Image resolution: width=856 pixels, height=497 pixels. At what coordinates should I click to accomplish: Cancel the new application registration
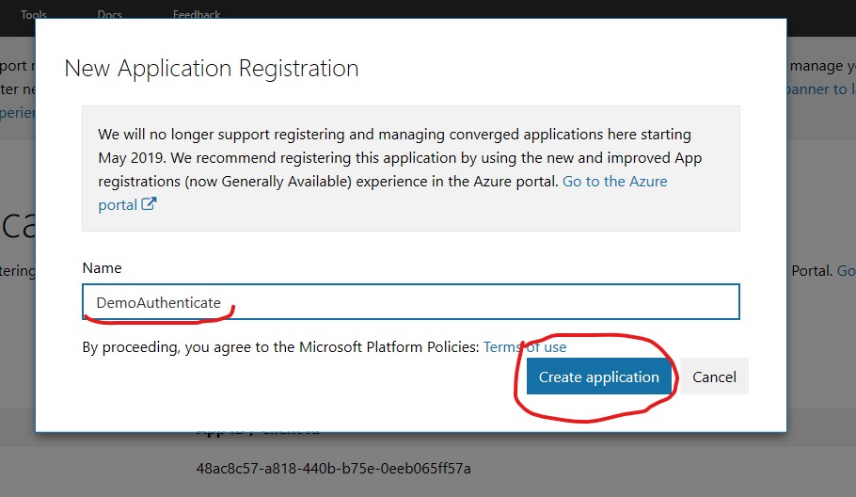pyautogui.click(x=714, y=377)
